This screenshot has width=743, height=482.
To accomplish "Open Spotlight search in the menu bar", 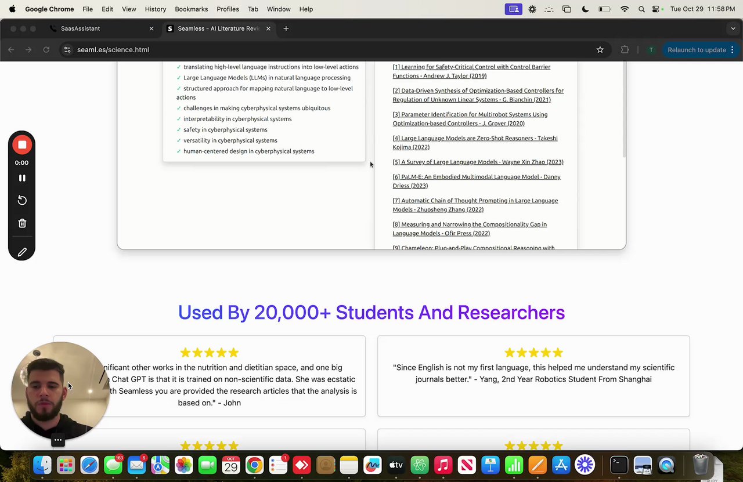I will (x=641, y=9).
